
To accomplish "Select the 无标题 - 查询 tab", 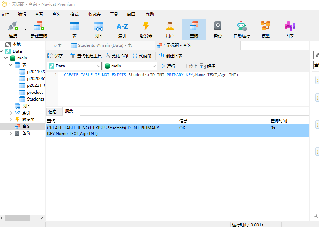I will (198, 45).
